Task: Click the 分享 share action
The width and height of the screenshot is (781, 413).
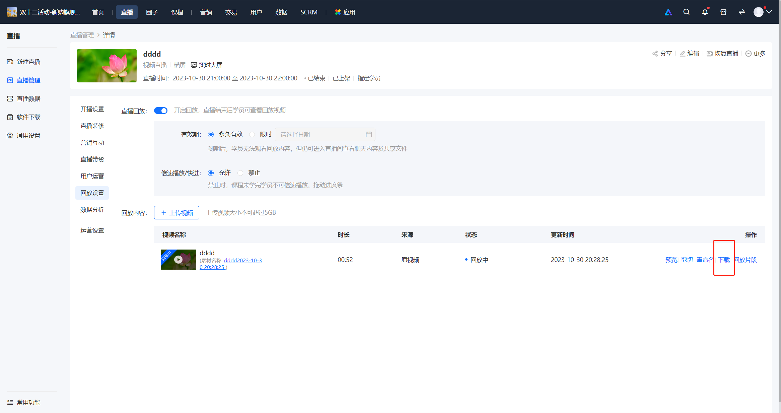Action: [662, 54]
